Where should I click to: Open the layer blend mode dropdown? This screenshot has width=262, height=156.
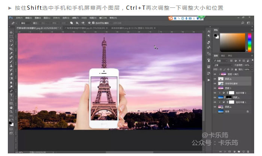(x=222, y=64)
